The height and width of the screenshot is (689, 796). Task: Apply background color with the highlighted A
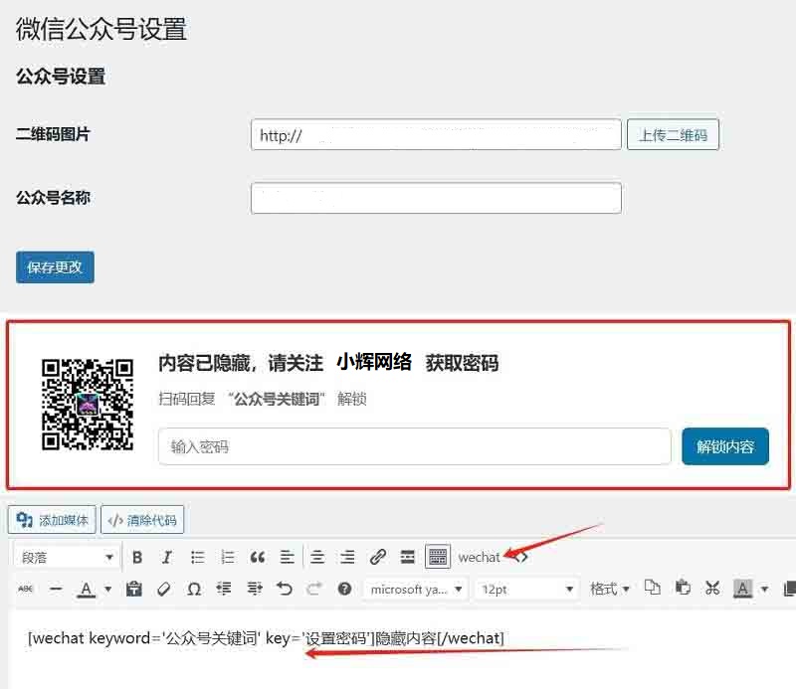coord(742,589)
